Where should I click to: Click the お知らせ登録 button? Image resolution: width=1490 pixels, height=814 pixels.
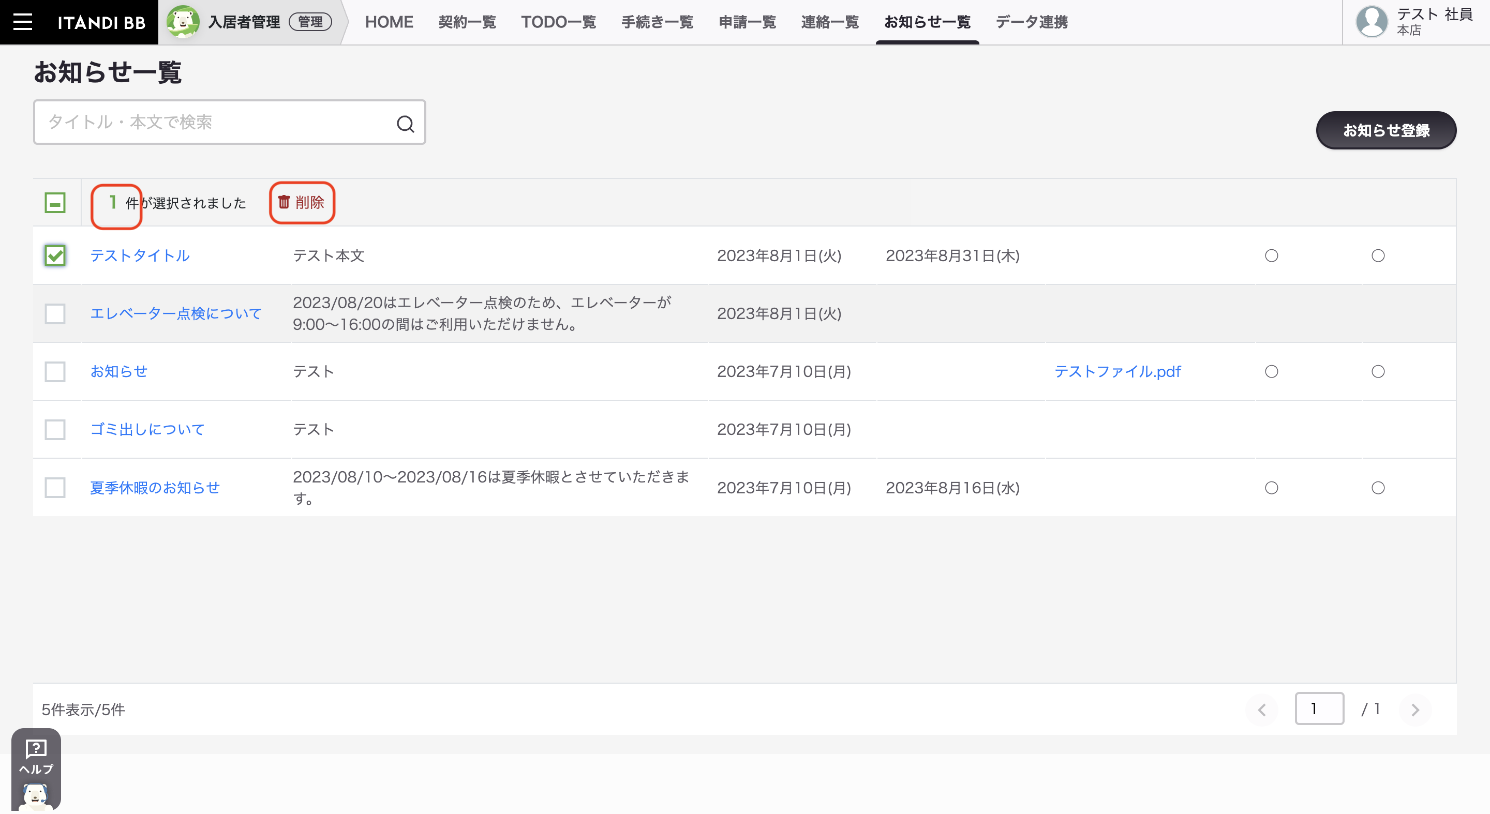[x=1386, y=130]
